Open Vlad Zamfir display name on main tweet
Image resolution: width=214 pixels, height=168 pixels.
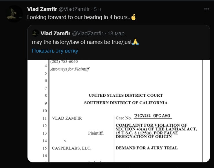[42, 9]
